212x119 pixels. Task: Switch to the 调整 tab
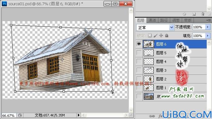point(176,20)
